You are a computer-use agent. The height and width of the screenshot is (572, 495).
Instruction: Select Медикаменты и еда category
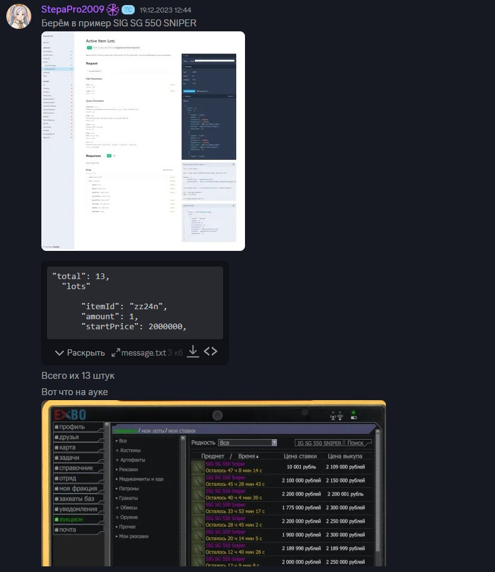point(139,479)
